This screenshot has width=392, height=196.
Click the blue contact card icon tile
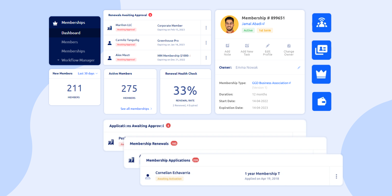[321, 50]
